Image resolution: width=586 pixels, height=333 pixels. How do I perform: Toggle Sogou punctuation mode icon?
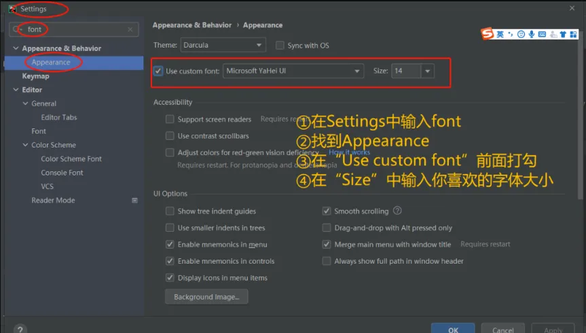click(x=510, y=35)
